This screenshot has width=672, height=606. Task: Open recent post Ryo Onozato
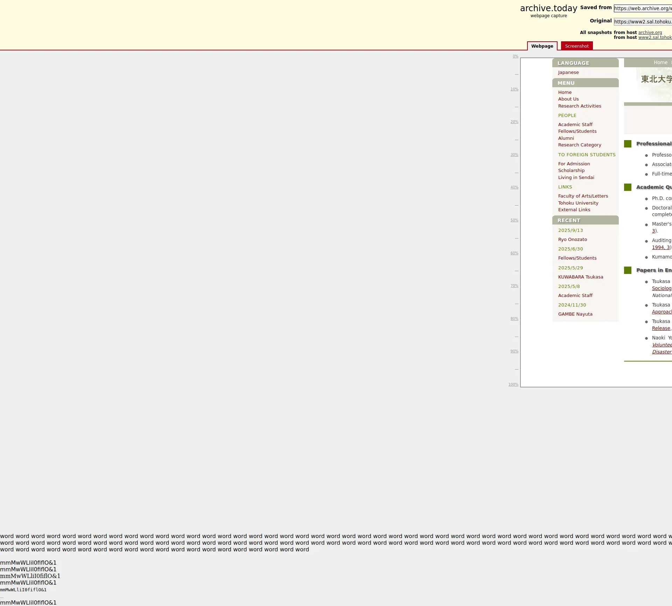tap(572, 240)
